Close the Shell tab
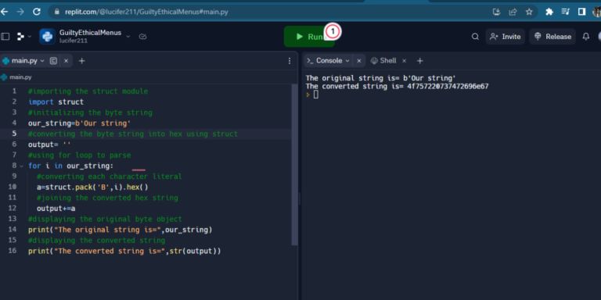 click(x=404, y=61)
